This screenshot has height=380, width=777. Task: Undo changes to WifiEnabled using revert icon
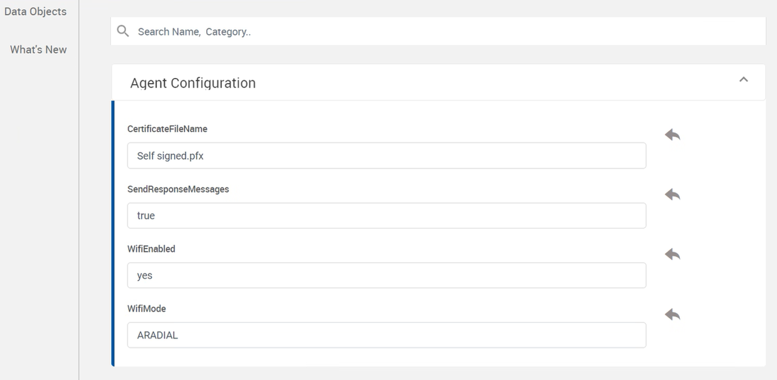pyautogui.click(x=673, y=254)
